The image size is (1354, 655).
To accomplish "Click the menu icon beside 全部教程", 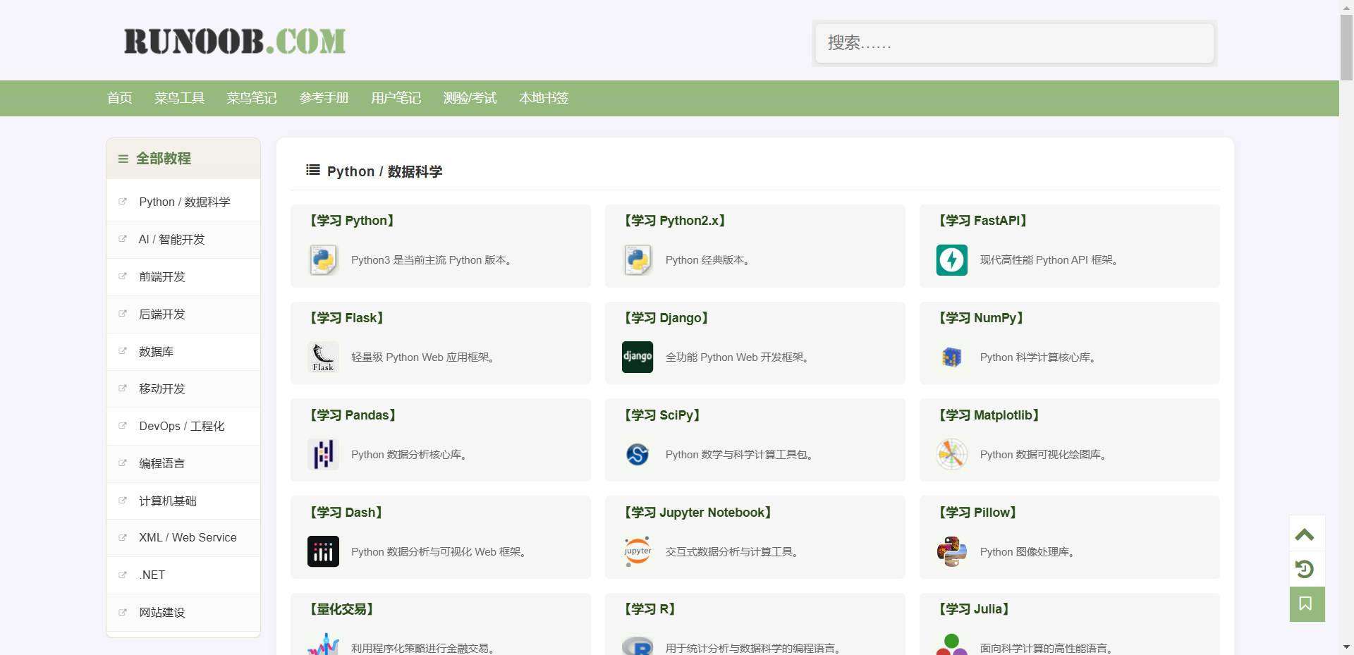I will [123, 159].
